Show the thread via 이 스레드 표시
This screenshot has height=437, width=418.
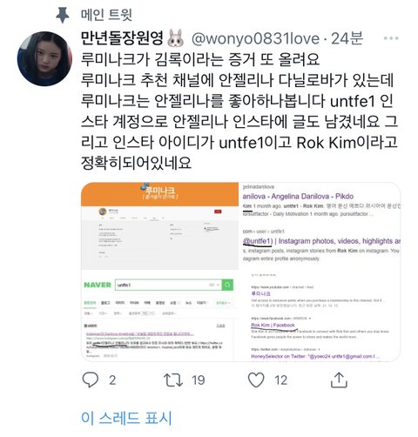pyautogui.click(x=126, y=418)
